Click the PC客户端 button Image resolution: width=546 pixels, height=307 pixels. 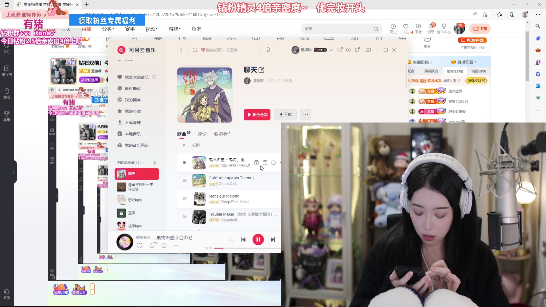click(x=472, y=40)
